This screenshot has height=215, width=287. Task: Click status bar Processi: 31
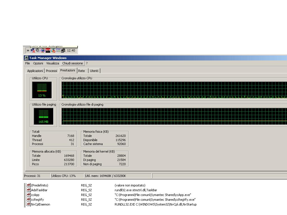coord(37,176)
